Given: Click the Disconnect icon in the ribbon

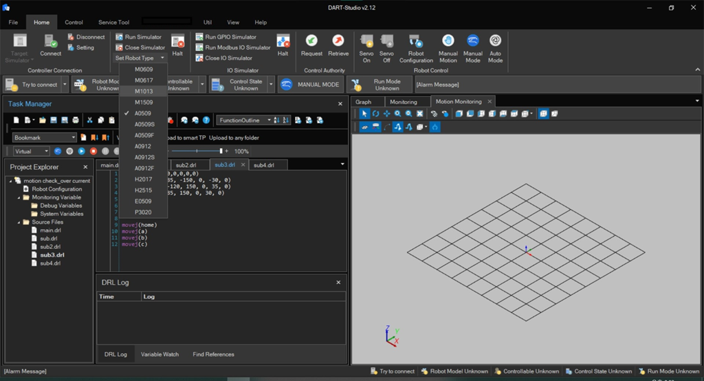Looking at the screenshot, I should click(x=71, y=37).
